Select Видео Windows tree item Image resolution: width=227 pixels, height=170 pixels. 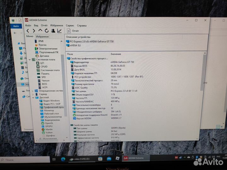[x=50, y=101]
